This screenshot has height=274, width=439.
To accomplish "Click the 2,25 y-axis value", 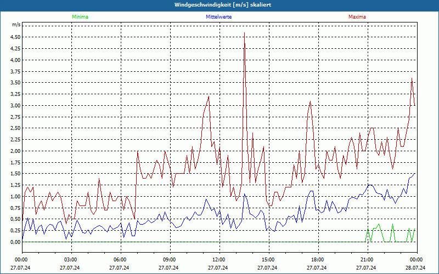I will pos(15,140).
